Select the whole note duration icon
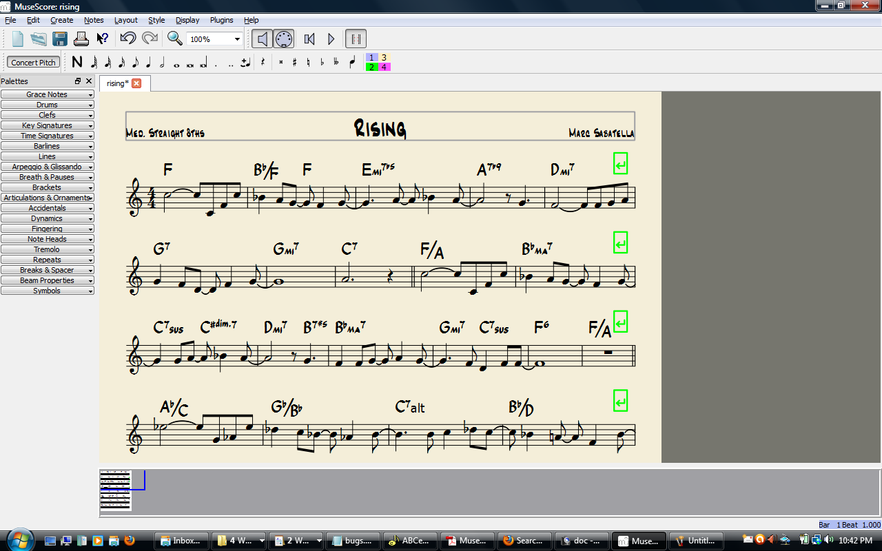Image resolution: width=882 pixels, height=551 pixels. [x=175, y=61]
